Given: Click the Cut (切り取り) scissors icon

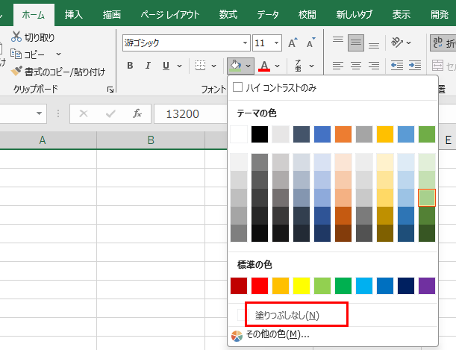Looking at the screenshot, I should (17, 37).
